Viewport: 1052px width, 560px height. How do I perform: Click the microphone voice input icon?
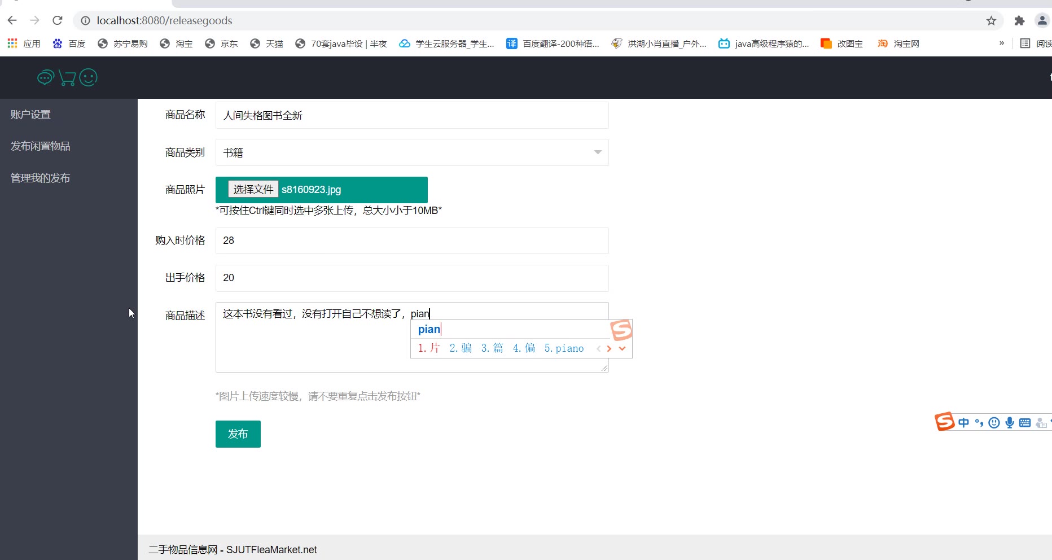[x=1010, y=422]
